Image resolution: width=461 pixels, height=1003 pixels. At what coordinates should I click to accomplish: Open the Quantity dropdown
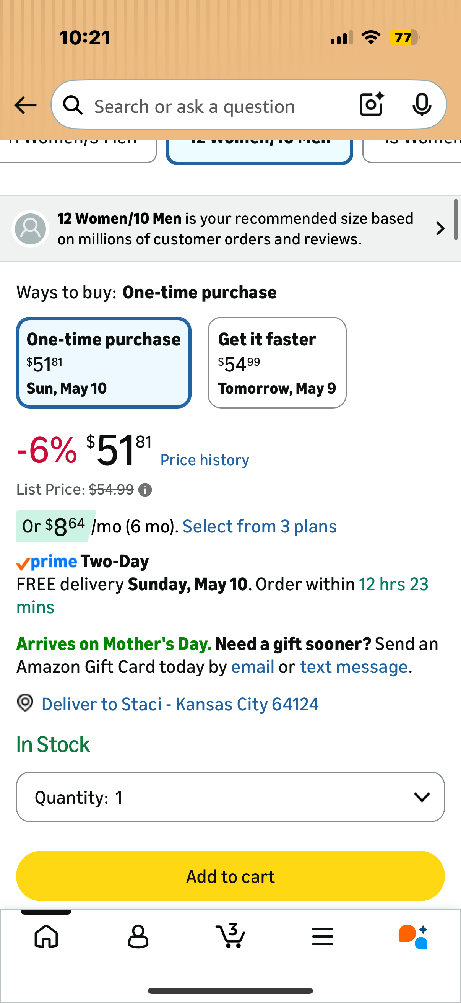point(230,797)
